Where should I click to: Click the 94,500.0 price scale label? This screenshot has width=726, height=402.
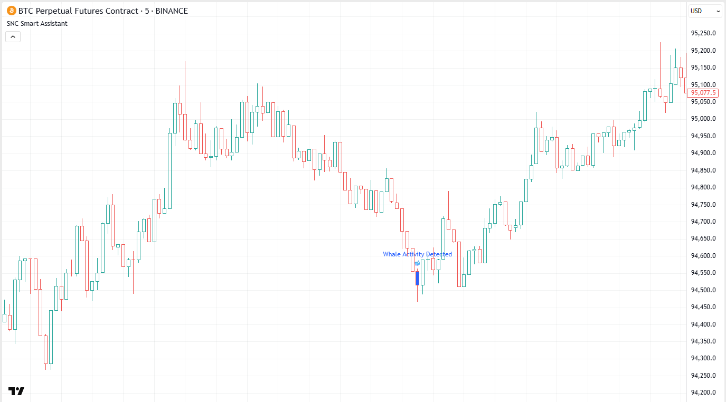tap(703, 290)
